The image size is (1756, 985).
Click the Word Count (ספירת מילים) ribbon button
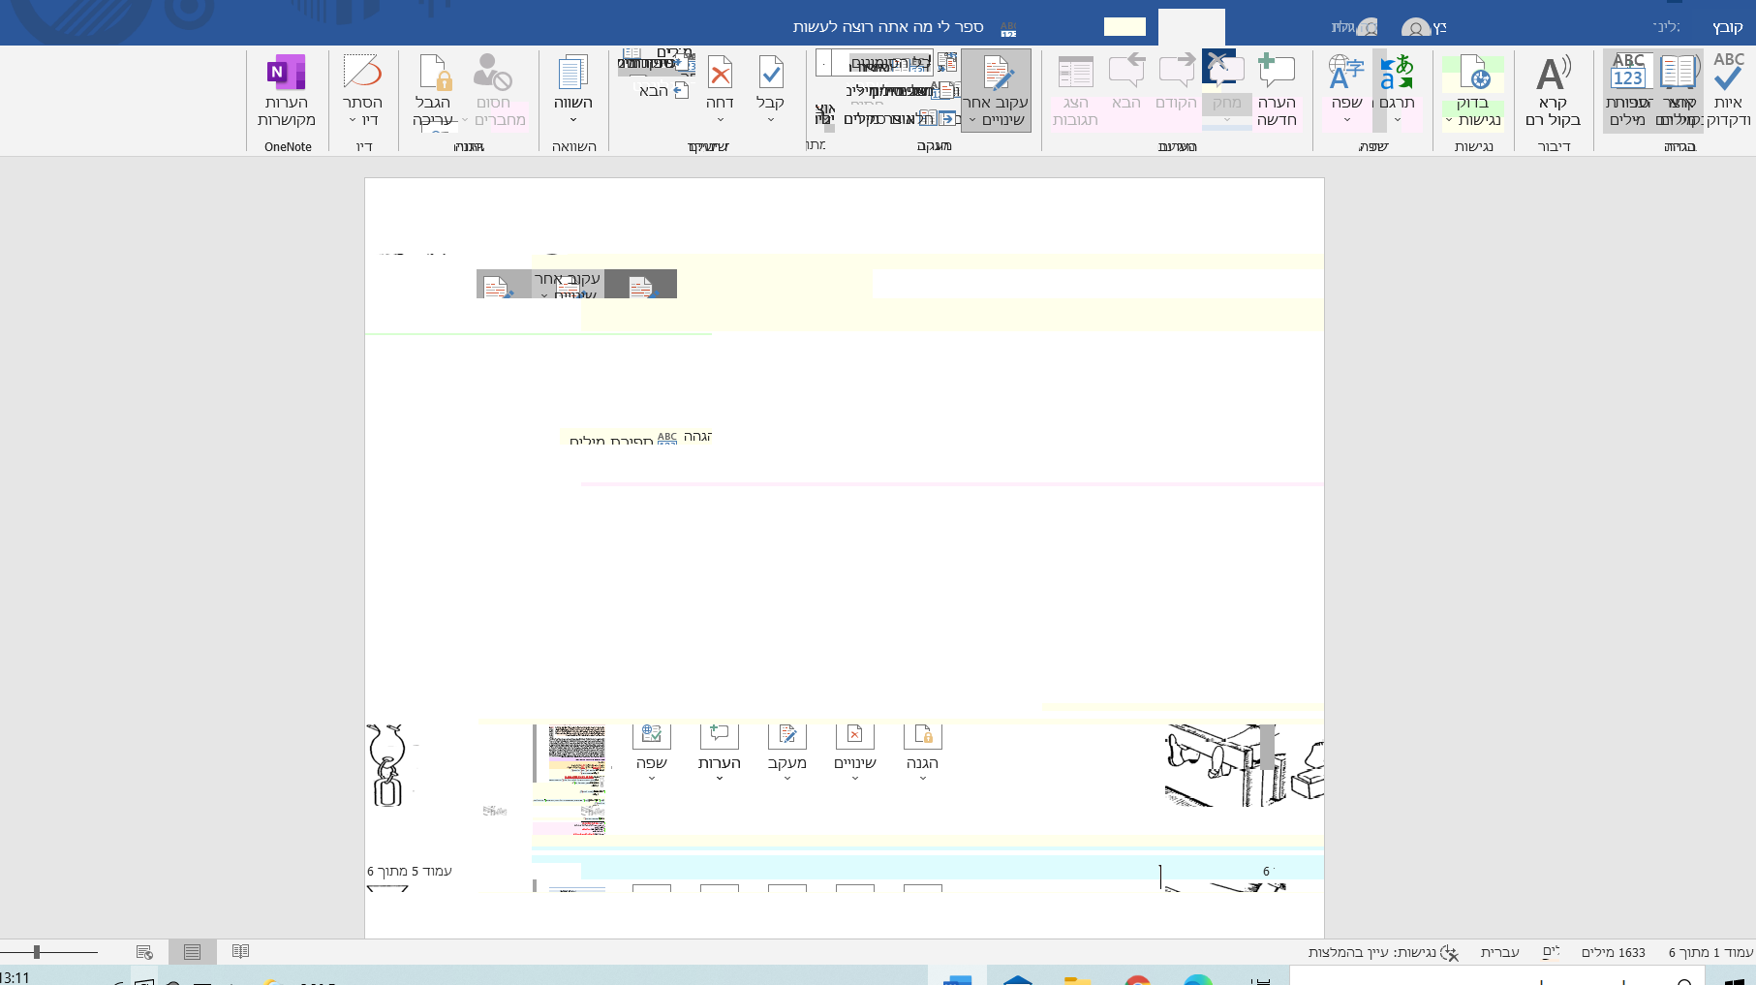[1628, 90]
